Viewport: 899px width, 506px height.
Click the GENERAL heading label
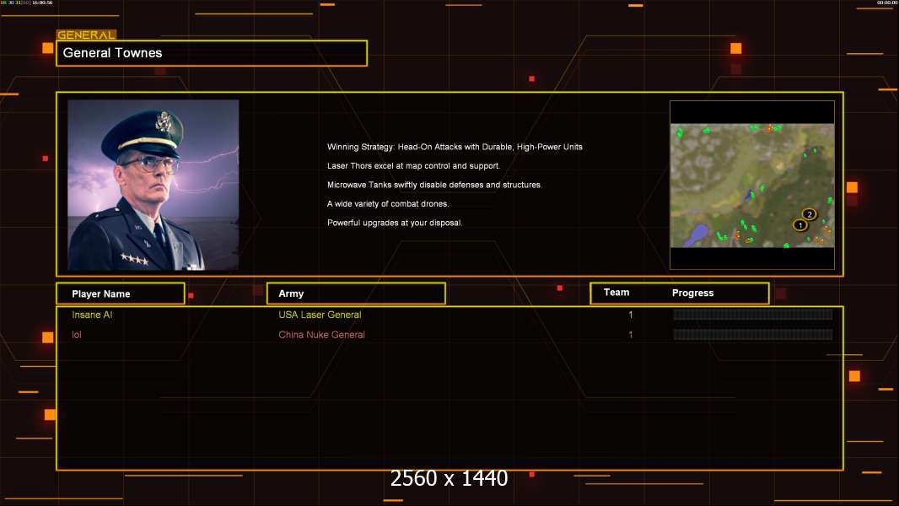(87, 35)
